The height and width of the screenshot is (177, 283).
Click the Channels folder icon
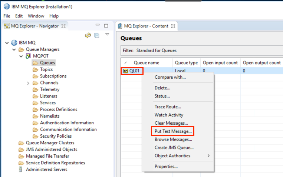point(35,83)
